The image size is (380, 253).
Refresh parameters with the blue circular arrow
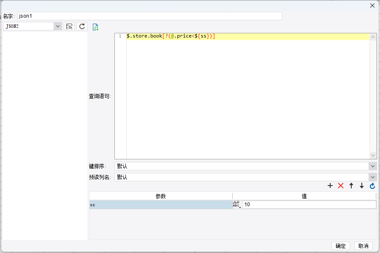372,186
